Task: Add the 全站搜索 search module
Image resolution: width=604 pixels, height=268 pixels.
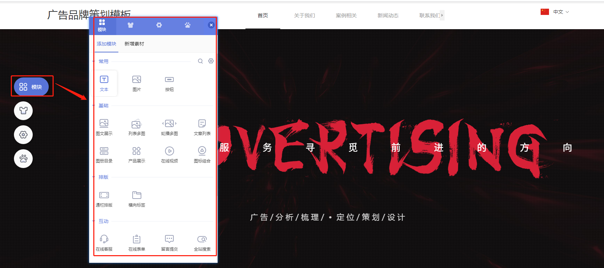Action: point(202,243)
